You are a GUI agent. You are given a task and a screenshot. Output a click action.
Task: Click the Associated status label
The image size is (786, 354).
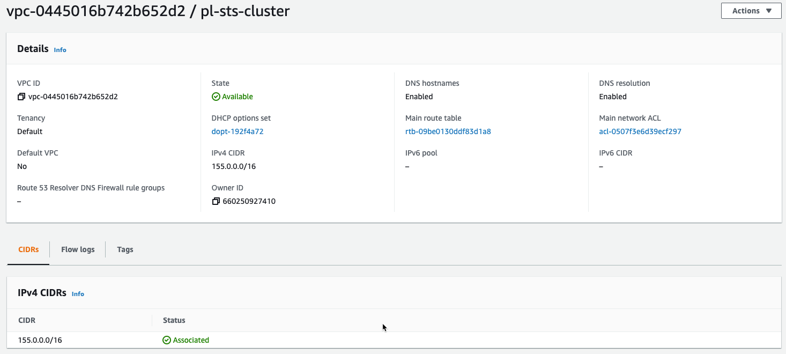point(190,340)
